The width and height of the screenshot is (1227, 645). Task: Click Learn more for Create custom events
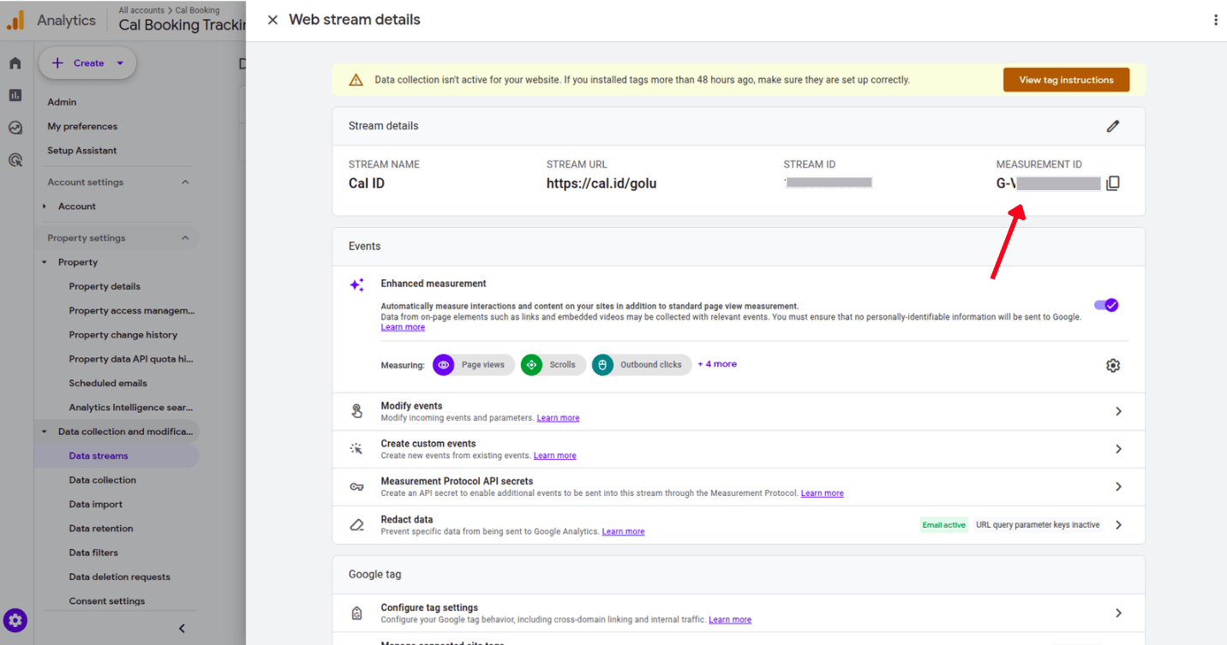554,456
